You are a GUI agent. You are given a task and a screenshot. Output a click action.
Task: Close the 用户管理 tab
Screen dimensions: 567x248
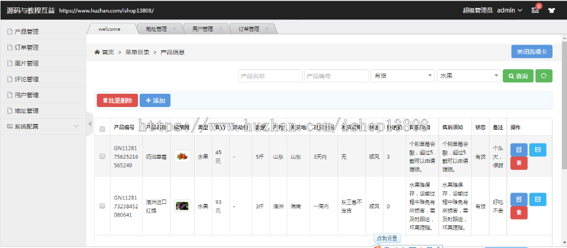tap(220, 29)
